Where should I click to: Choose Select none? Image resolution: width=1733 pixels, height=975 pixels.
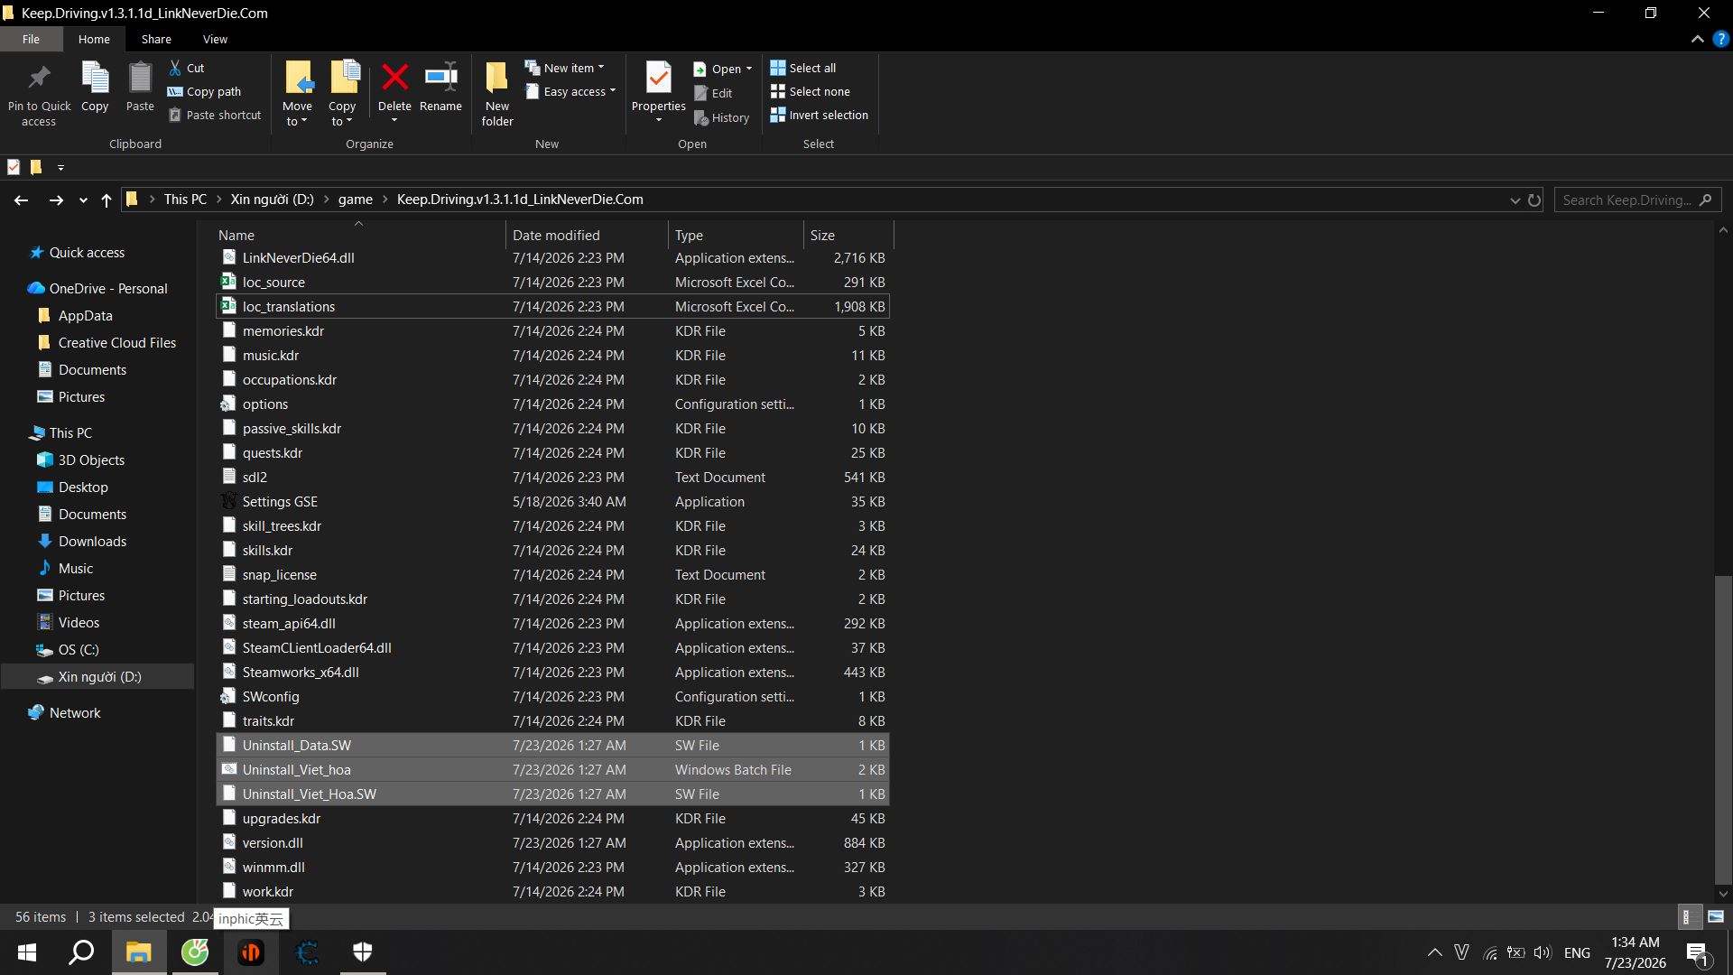coord(811,91)
